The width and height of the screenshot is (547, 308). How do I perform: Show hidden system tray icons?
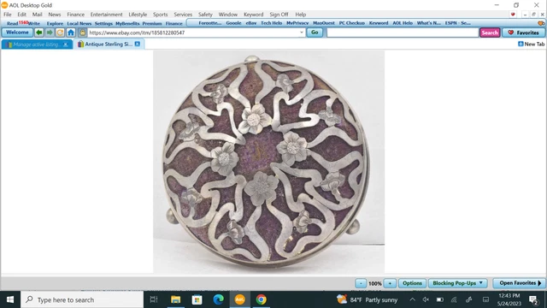pyautogui.click(x=412, y=299)
